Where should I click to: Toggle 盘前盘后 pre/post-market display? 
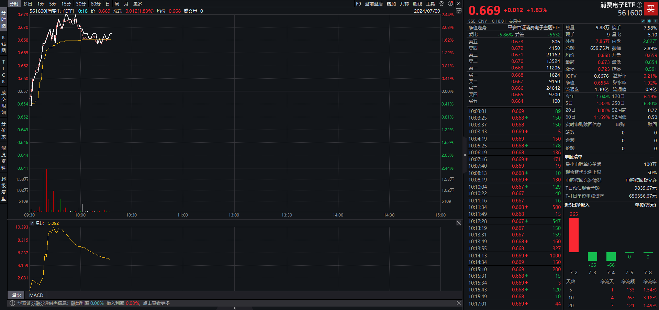pyautogui.click(x=373, y=4)
